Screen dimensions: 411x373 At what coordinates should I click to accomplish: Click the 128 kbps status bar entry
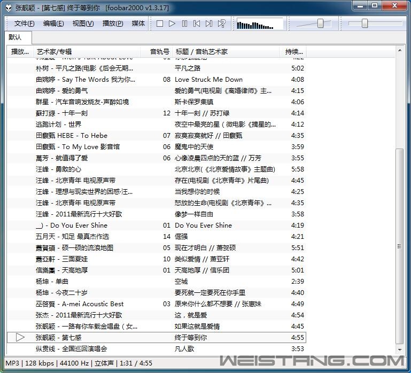coord(40,363)
